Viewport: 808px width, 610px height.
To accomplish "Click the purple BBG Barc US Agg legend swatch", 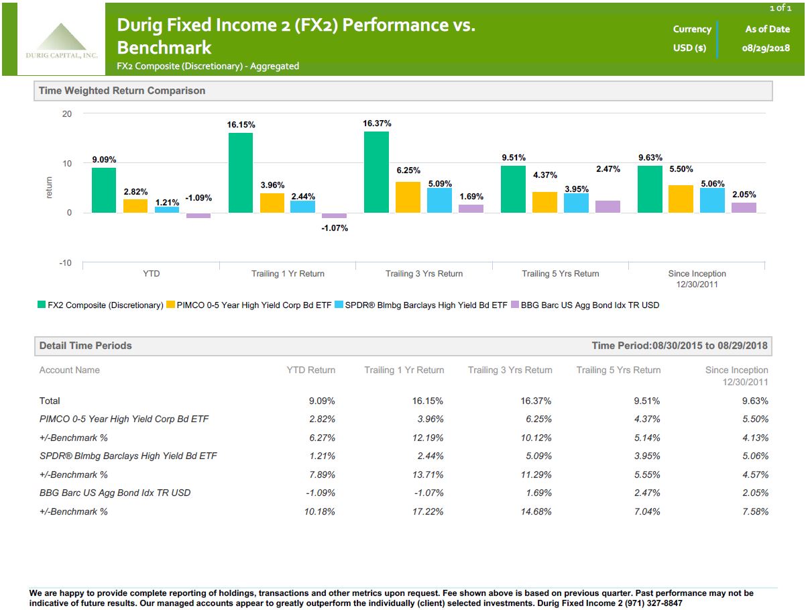I will pos(515,305).
